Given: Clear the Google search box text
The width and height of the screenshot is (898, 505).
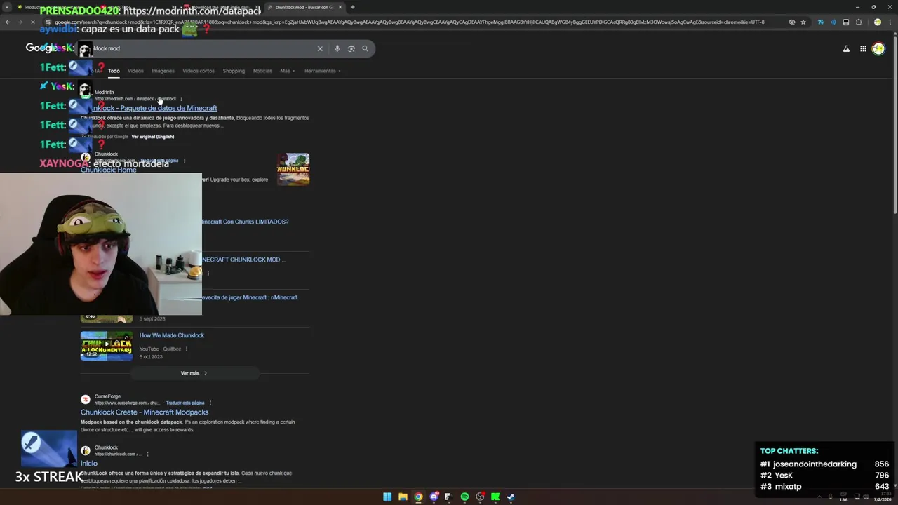Looking at the screenshot, I should pyautogui.click(x=320, y=48).
